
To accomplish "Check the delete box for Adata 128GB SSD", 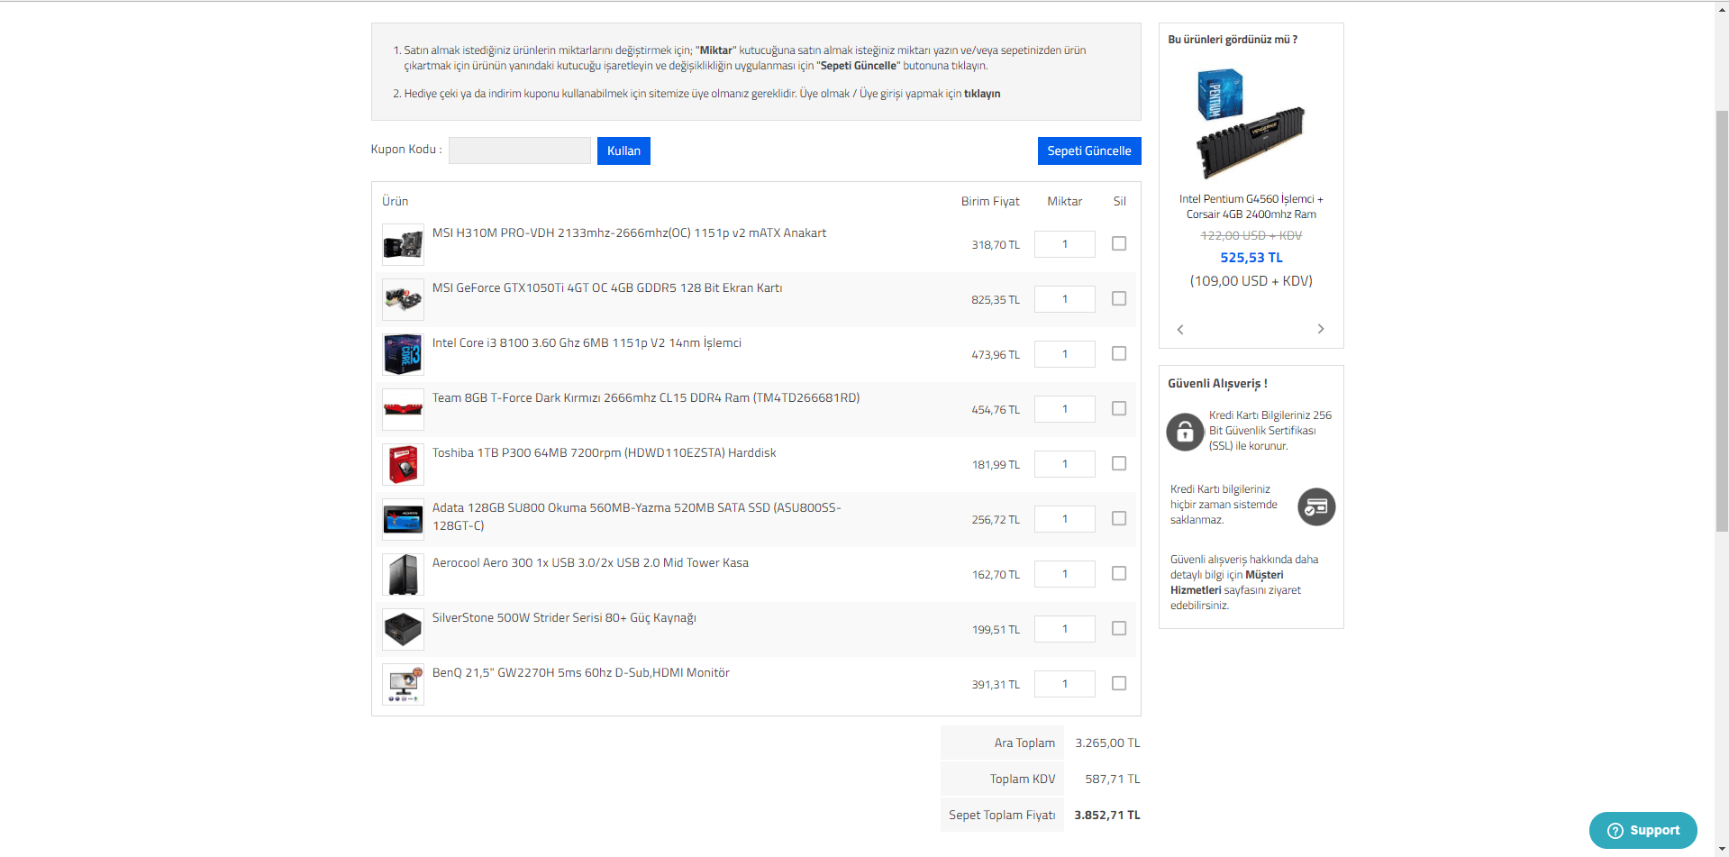I will coord(1119,518).
